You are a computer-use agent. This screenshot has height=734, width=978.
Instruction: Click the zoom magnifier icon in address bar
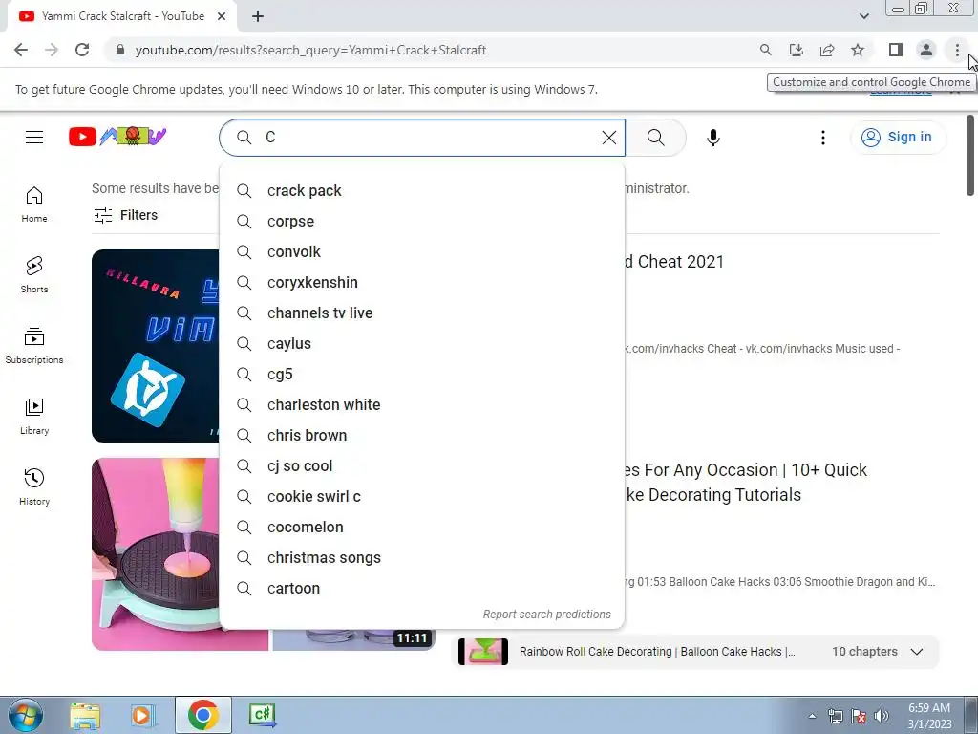tap(765, 50)
